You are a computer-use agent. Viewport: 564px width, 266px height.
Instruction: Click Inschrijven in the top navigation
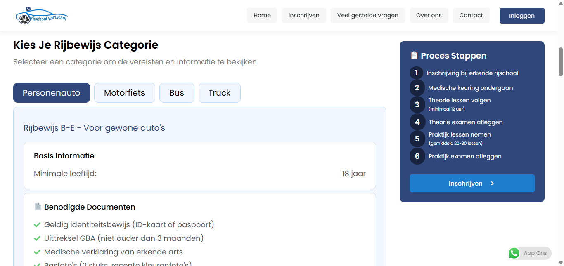tap(304, 16)
